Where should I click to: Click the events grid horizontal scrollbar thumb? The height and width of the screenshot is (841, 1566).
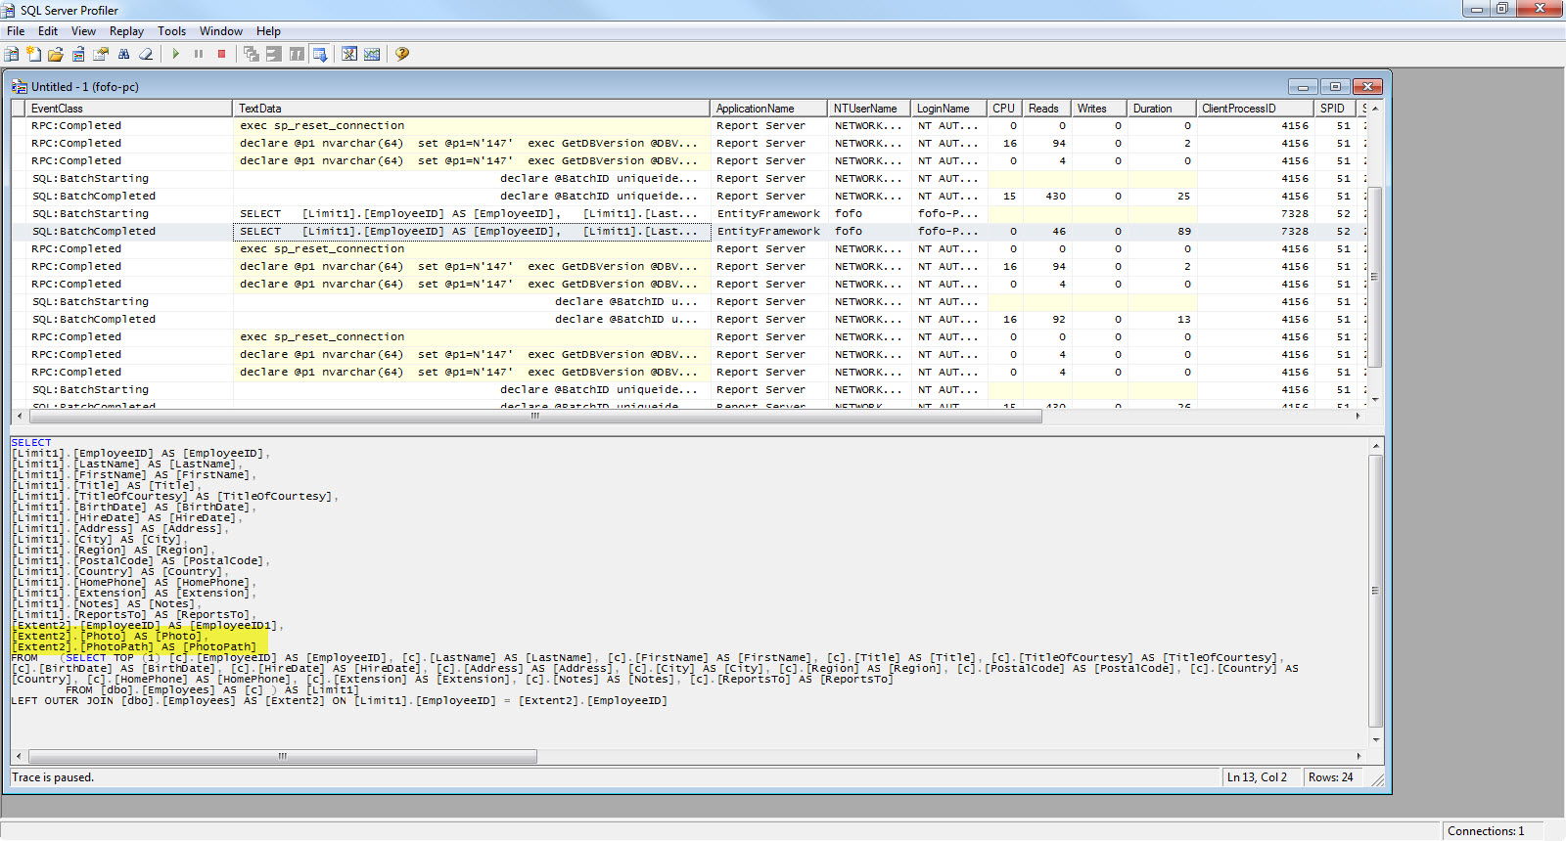tap(534, 416)
